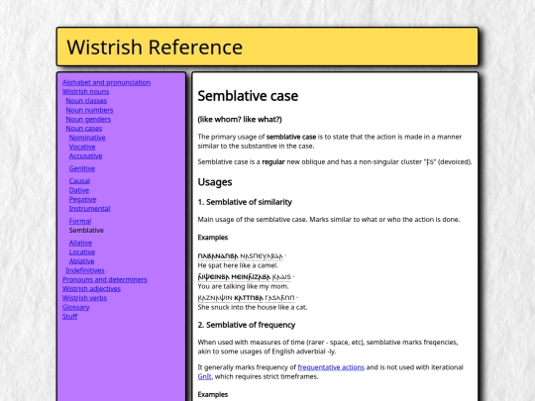Open Ablative case link

pos(82,261)
